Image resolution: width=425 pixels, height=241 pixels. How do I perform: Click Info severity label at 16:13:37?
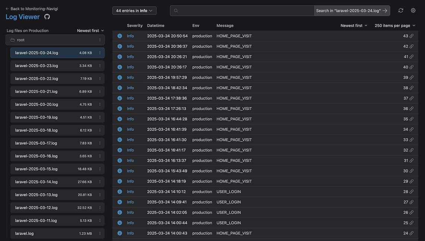130,161
